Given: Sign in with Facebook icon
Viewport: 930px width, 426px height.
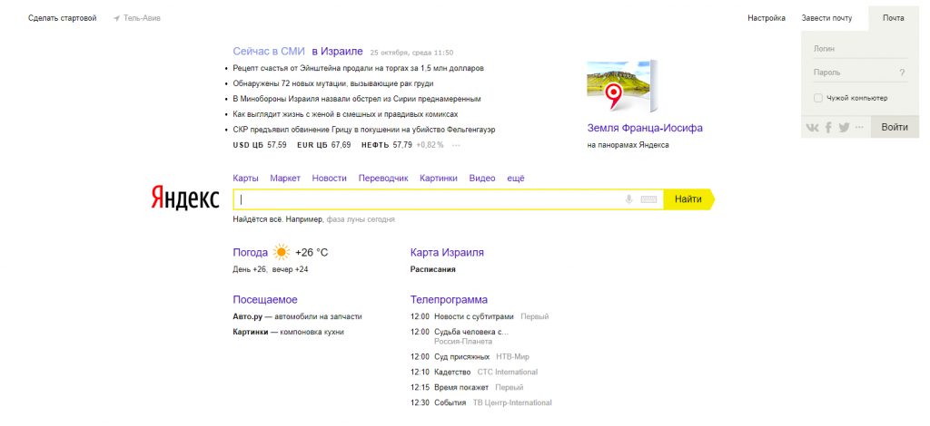Looking at the screenshot, I should [x=828, y=127].
